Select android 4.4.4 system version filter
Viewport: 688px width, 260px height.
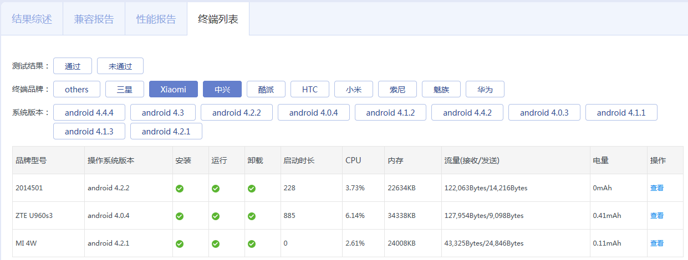89,112
